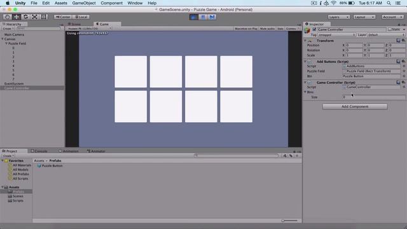407x229 pixels.
Task: Toggle Local handle rotation button
Action: pos(81,17)
